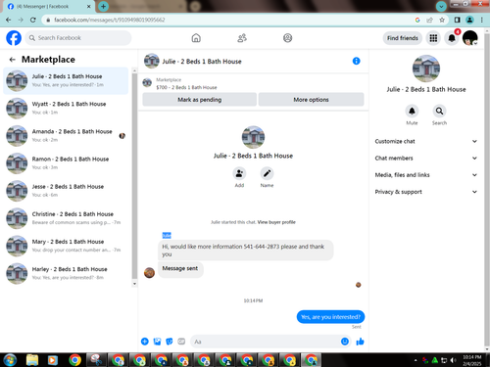Screen dimensions: 490x367
Task: Open the media player taskbar icon
Action: tap(52, 360)
